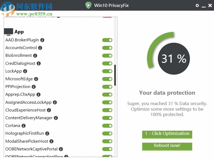Toggle the MicrosoftEdge privacy switch off
Screen dimensions: 214x160
[x=107, y=79]
